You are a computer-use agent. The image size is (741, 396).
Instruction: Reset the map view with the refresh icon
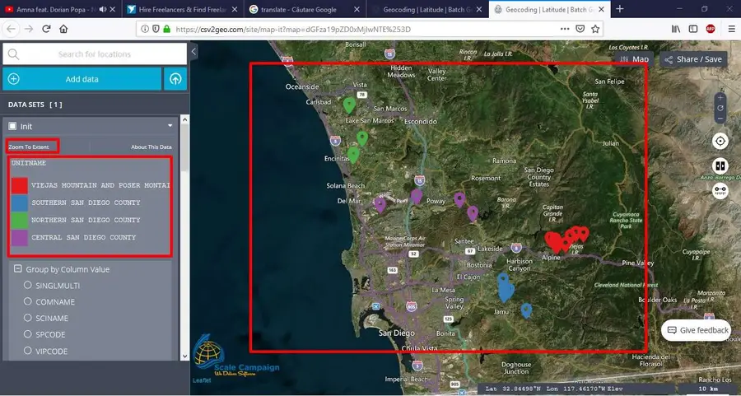720,108
